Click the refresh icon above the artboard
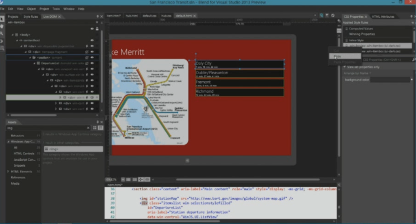 tap(333, 15)
